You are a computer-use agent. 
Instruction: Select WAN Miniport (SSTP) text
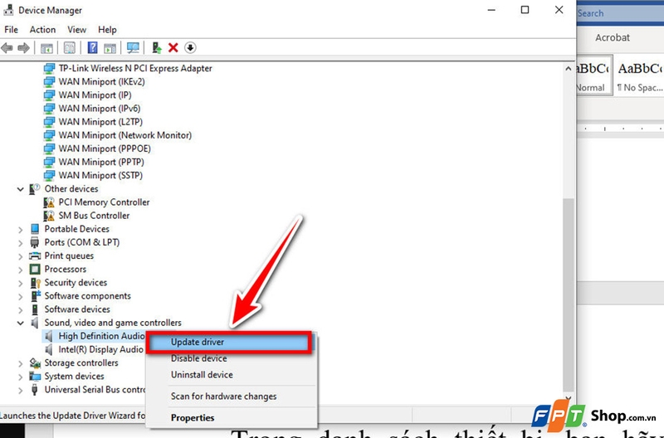click(100, 175)
